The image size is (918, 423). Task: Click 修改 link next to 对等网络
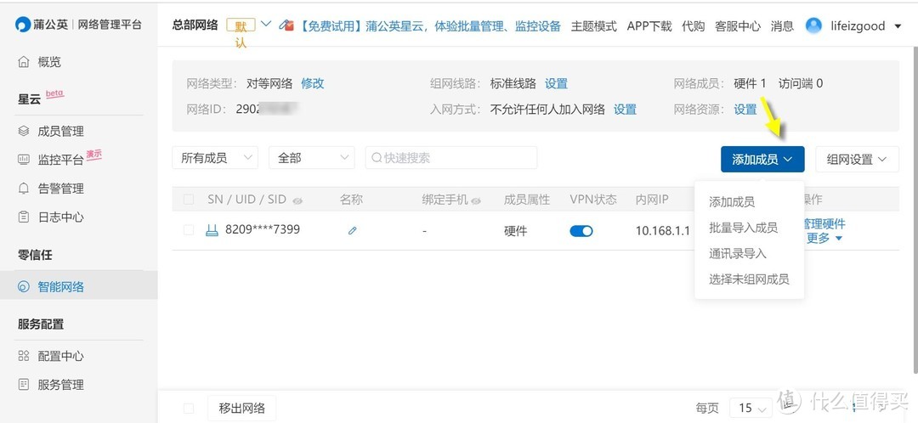point(313,83)
